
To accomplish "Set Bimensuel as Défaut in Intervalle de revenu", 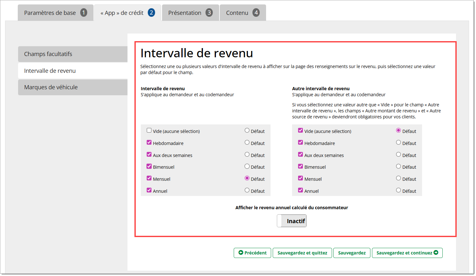I will tap(247, 166).
